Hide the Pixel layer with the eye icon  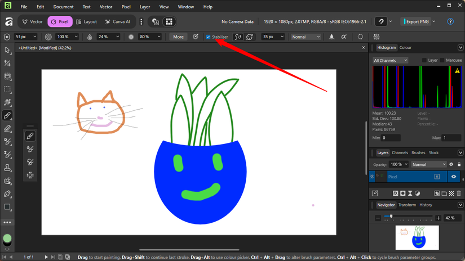(x=453, y=177)
